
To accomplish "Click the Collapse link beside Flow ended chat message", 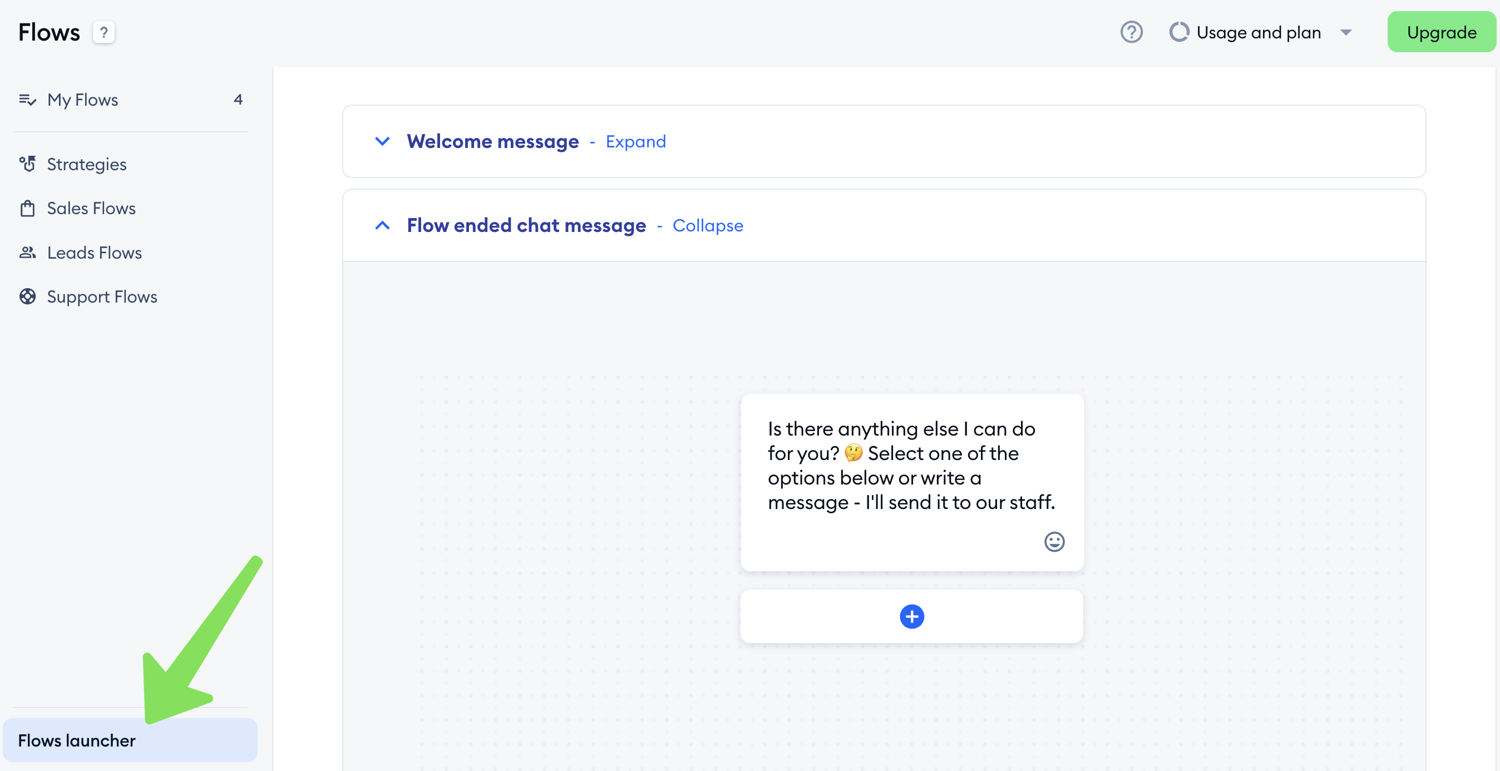I will pyautogui.click(x=708, y=225).
